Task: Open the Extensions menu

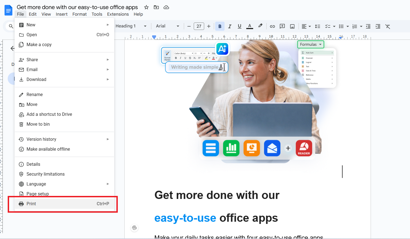Action: 118,14
